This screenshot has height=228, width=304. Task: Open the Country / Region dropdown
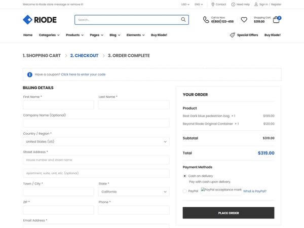tap(96, 142)
